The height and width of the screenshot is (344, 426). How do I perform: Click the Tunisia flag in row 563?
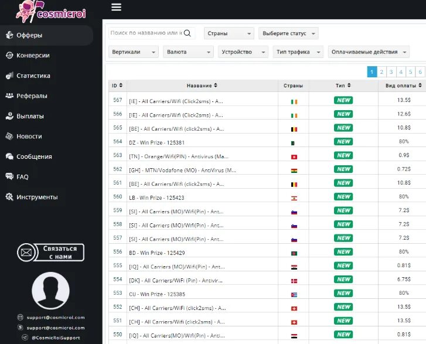(294, 157)
